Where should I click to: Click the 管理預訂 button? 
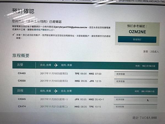(137, 39)
